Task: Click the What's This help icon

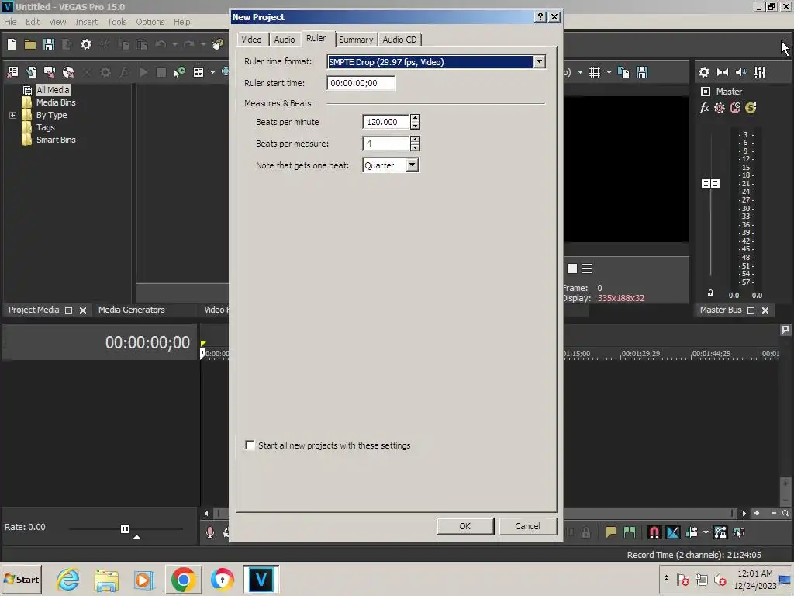Action: click(x=218, y=44)
